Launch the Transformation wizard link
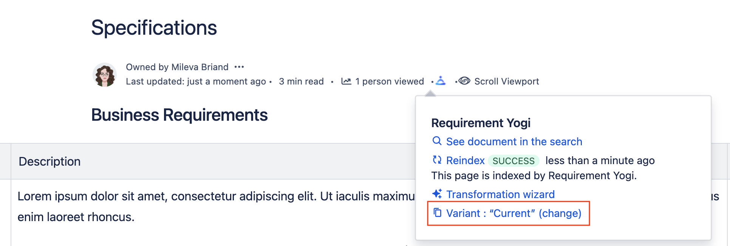This screenshot has height=246, width=730. [x=500, y=194]
